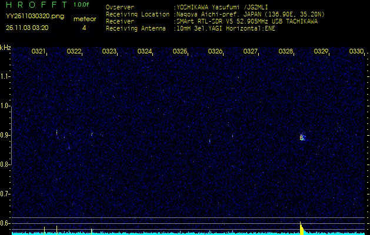Click the bright multicolor meteor echo after 0328

(302, 137)
